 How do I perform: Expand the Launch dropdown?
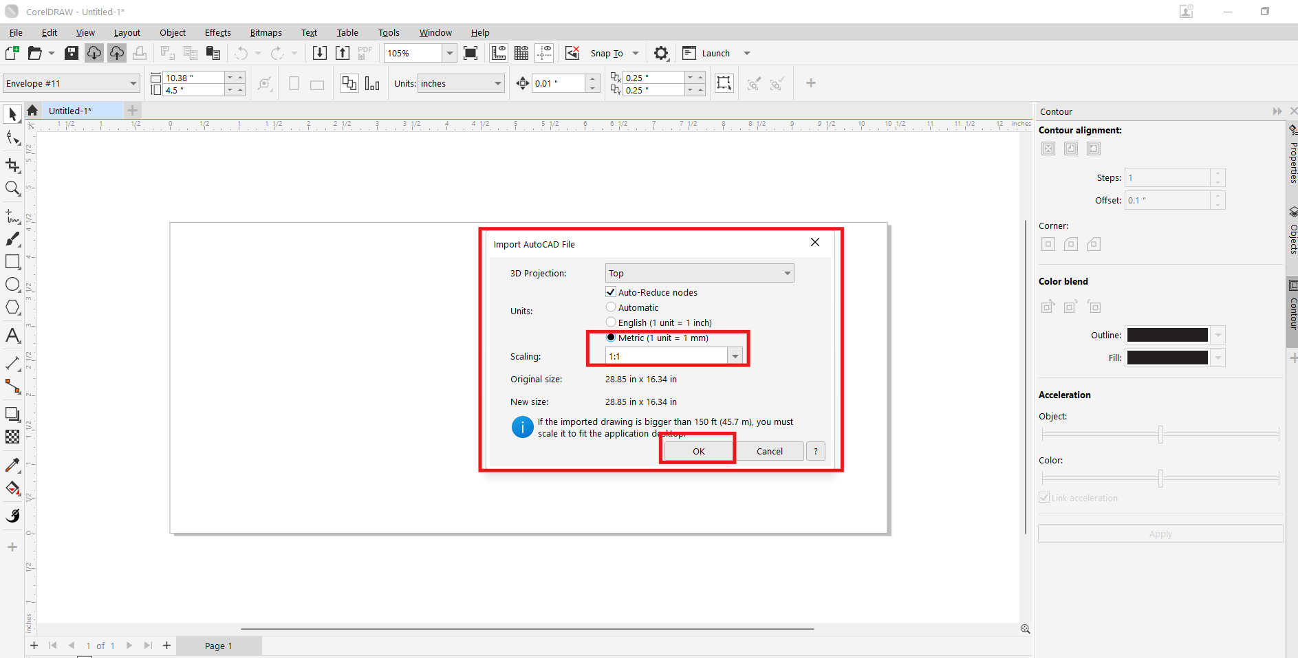[x=747, y=53]
